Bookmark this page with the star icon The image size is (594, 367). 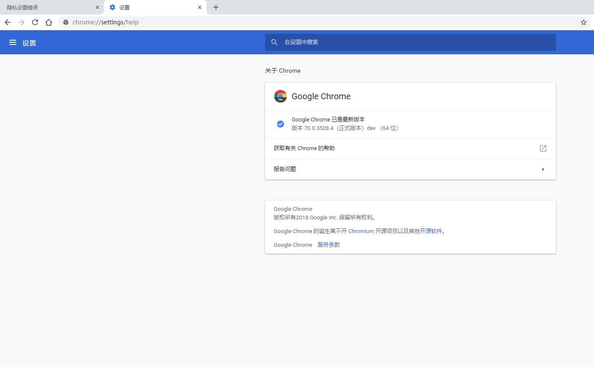(583, 22)
